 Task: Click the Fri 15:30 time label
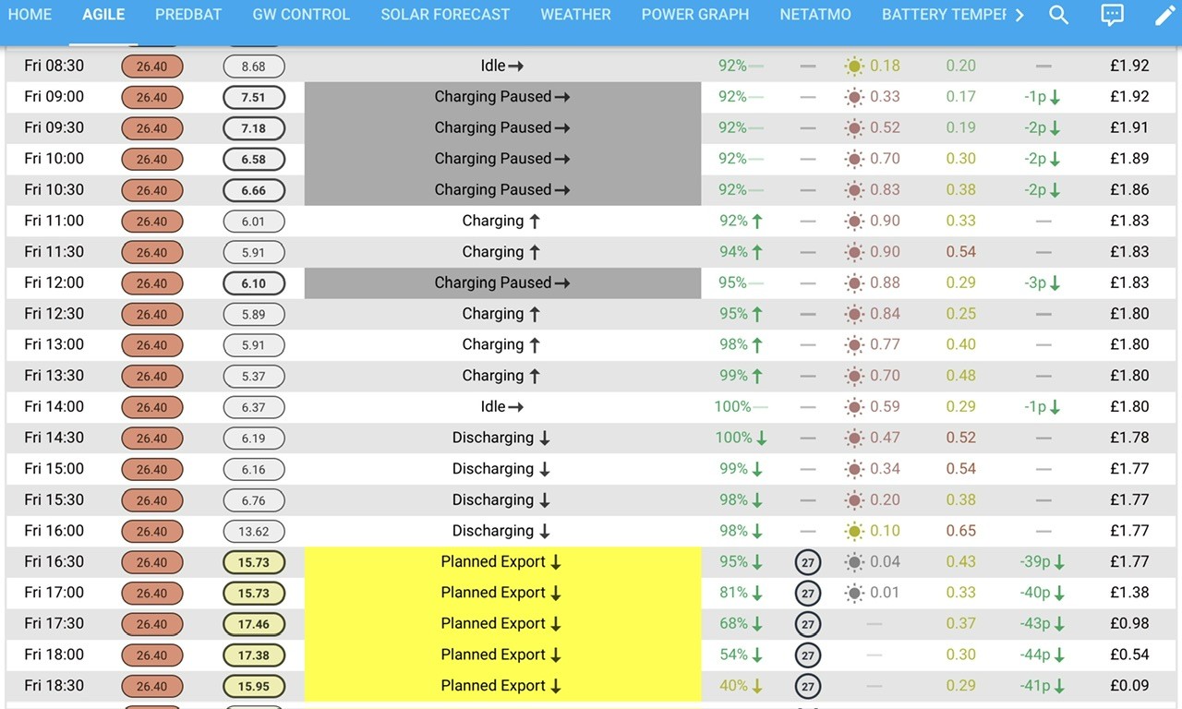point(54,499)
